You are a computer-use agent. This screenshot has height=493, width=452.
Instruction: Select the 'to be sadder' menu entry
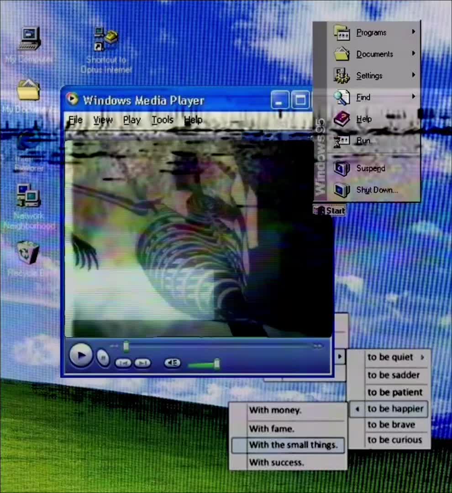point(394,375)
